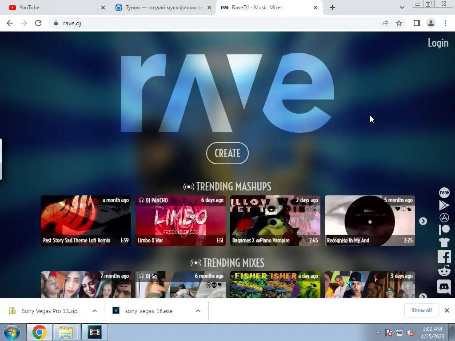
Task: Open Chrome three-dot menu
Action: click(445, 23)
